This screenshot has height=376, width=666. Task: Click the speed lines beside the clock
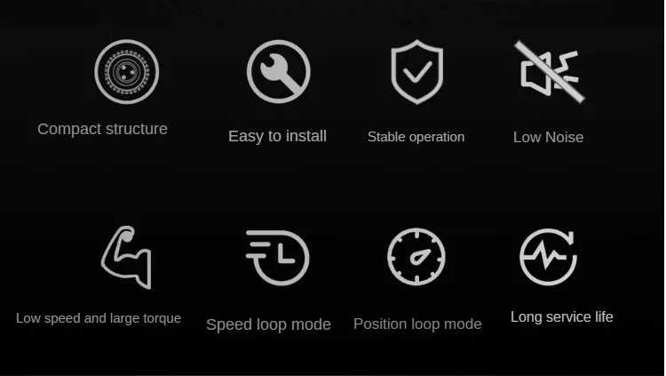tap(260, 244)
